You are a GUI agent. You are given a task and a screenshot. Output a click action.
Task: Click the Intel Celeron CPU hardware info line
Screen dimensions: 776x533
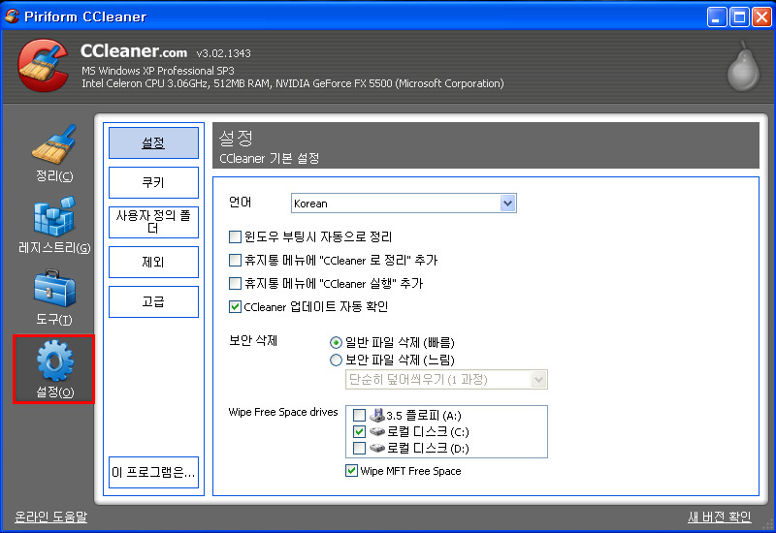(x=293, y=83)
